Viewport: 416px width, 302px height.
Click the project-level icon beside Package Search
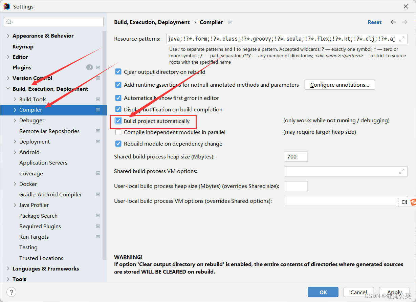pyautogui.click(x=98, y=216)
